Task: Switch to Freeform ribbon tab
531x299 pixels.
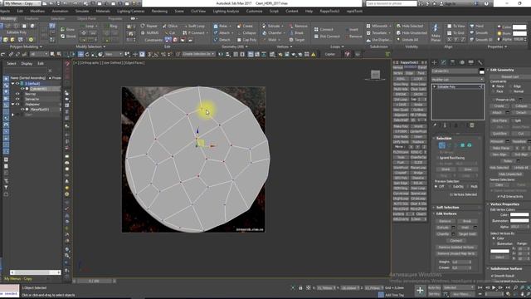Action: (x=32, y=18)
